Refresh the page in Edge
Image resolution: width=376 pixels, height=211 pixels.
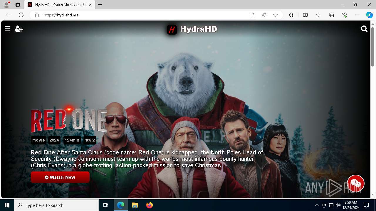click(x=21, y=15)
